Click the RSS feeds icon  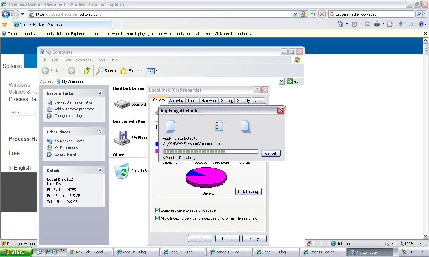354,24
